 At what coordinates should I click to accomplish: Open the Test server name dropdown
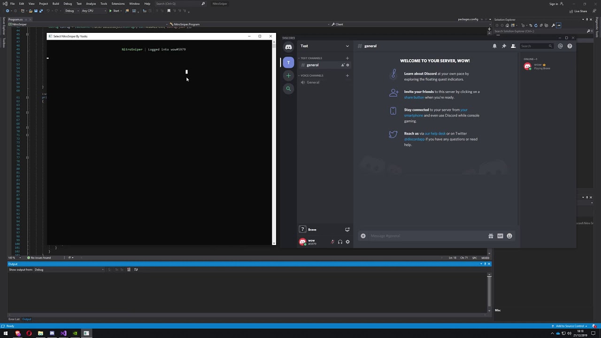point(324,46)
